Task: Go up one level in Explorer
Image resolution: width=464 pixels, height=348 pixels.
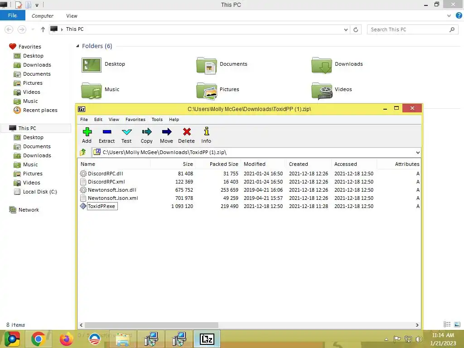Action: (x=43, y=29)
